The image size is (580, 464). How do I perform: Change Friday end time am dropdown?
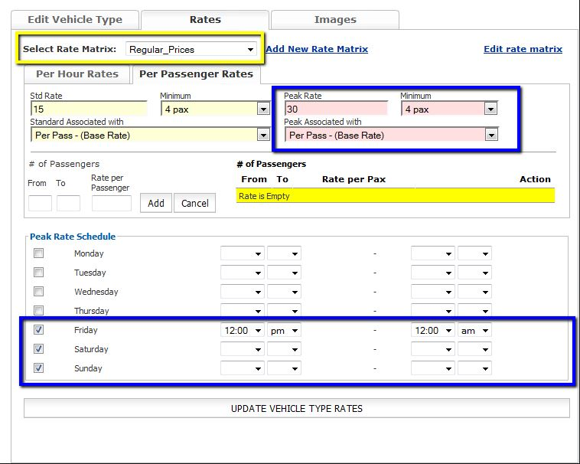tap(474, 331)
